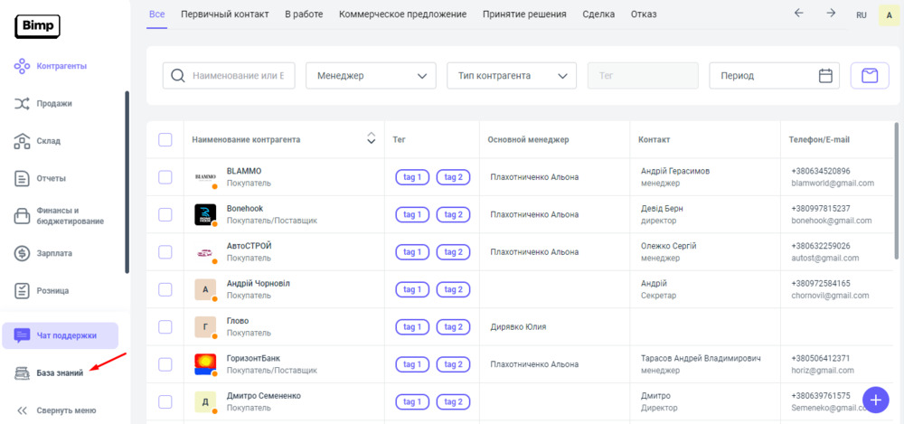The image size is (904, 424).
Task: Expand the Менеджер dropdown filter
Action: pyautogui.click(x=371, y=76)
